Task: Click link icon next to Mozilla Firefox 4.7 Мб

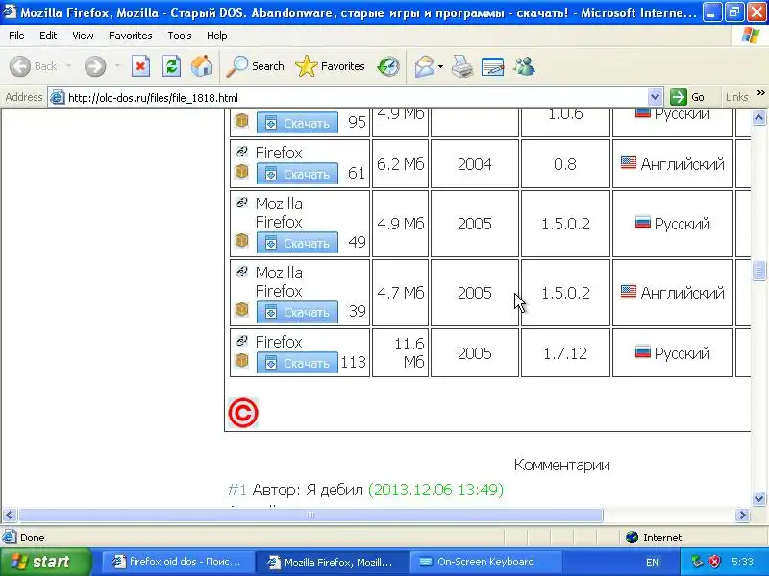Action: pos(241,271)
